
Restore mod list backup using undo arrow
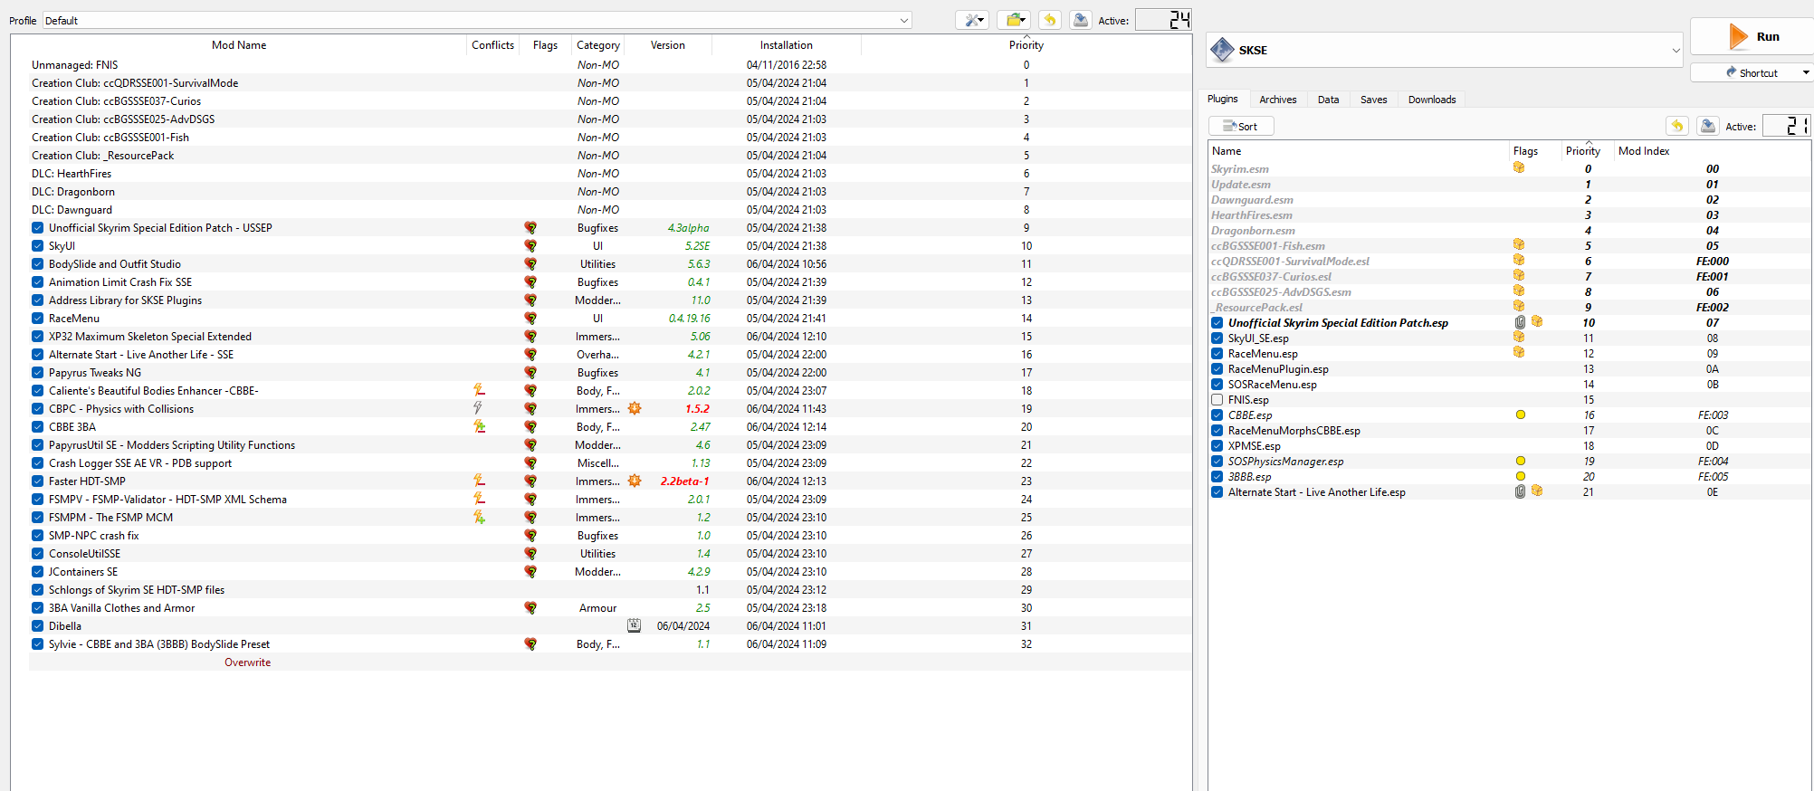point(1050,20)
